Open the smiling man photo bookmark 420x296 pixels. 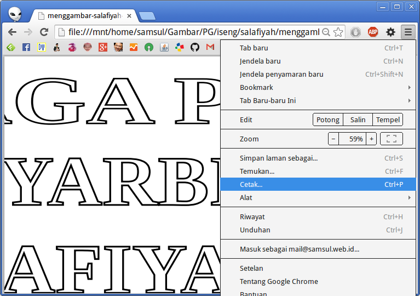point(118,48)
